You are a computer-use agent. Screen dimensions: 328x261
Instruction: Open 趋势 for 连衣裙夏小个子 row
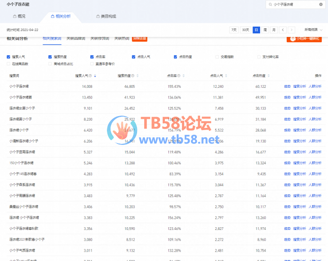pos(287,119)
